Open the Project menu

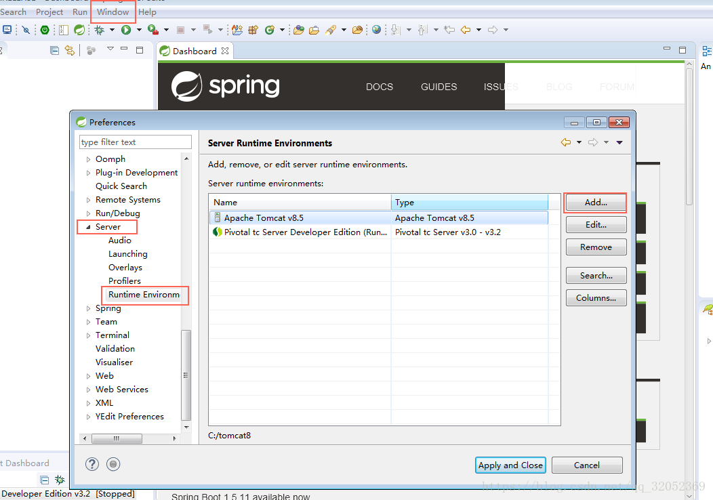(x=49, y=12)
